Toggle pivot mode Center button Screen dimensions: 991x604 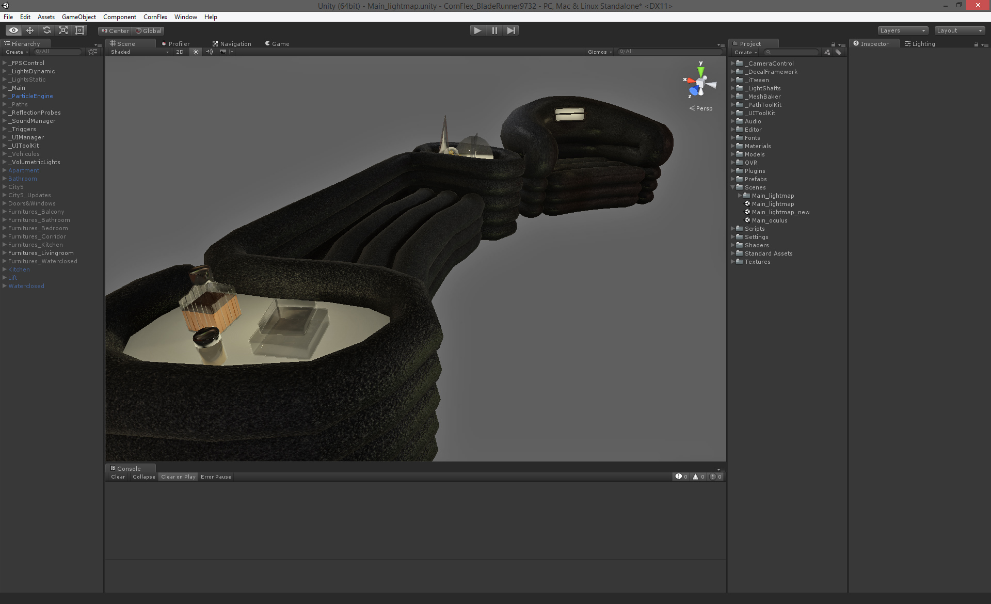[x=115, y=31]
